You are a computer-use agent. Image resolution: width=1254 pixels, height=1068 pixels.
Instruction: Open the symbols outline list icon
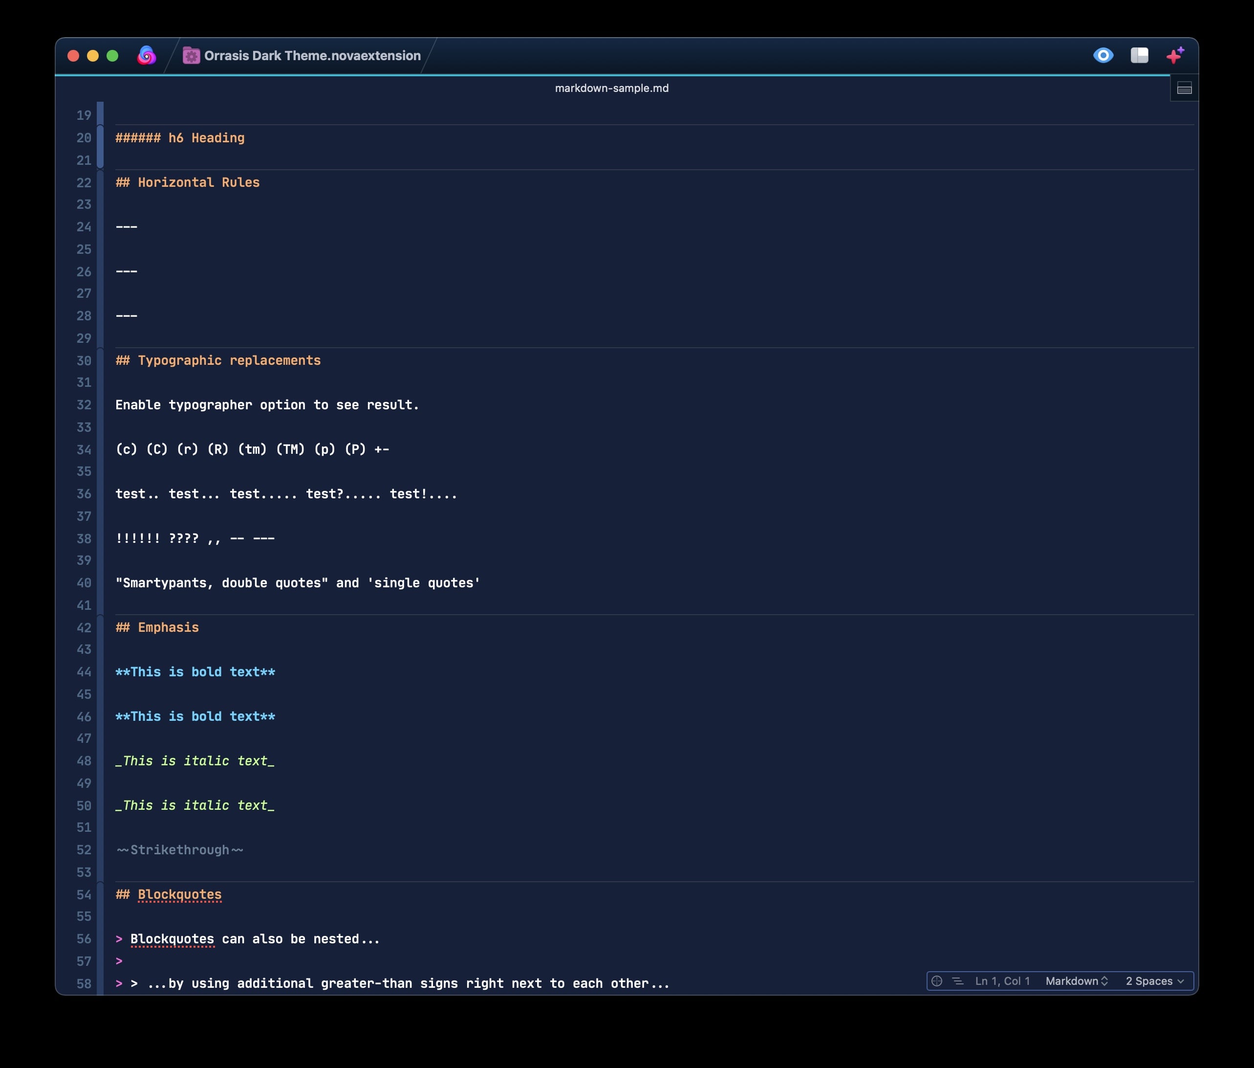(x=957, y=981)
